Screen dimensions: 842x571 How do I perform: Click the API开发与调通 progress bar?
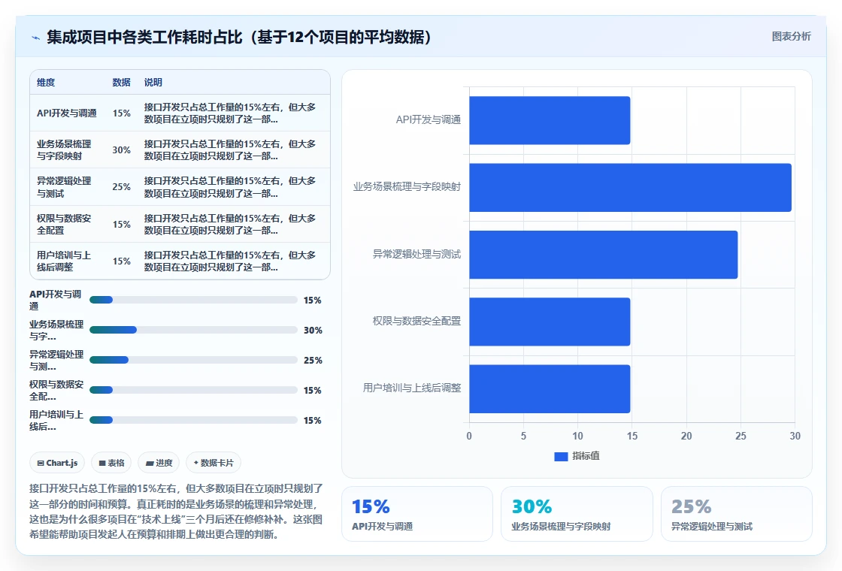193,300
